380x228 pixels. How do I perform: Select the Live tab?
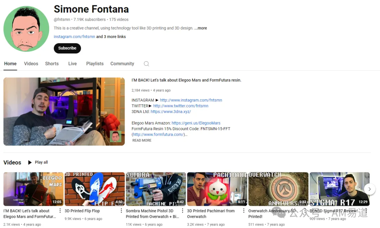tap(72, 64)
